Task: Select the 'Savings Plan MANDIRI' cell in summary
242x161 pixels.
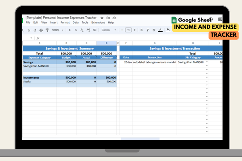Action: tap(40, 66)
